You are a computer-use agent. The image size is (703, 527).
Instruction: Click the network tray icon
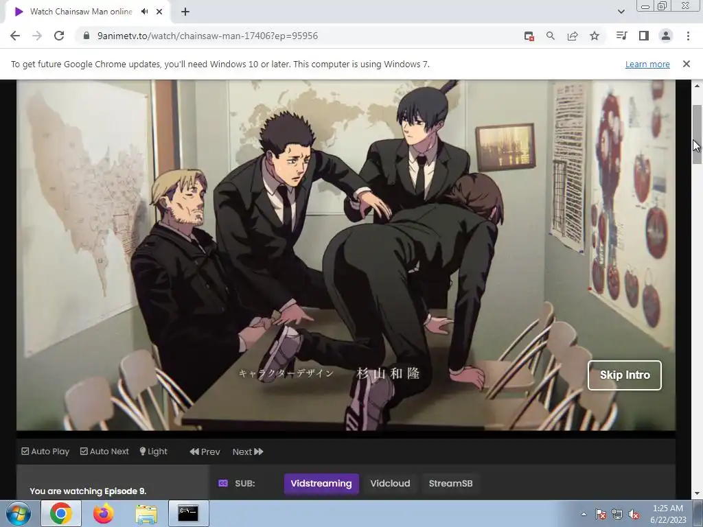tap(617, 514)
